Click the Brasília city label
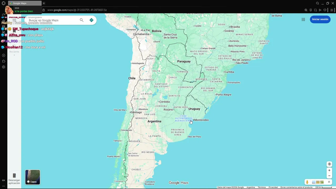The height and width of the screenshot is (189, 336). (x=235, y=27)
